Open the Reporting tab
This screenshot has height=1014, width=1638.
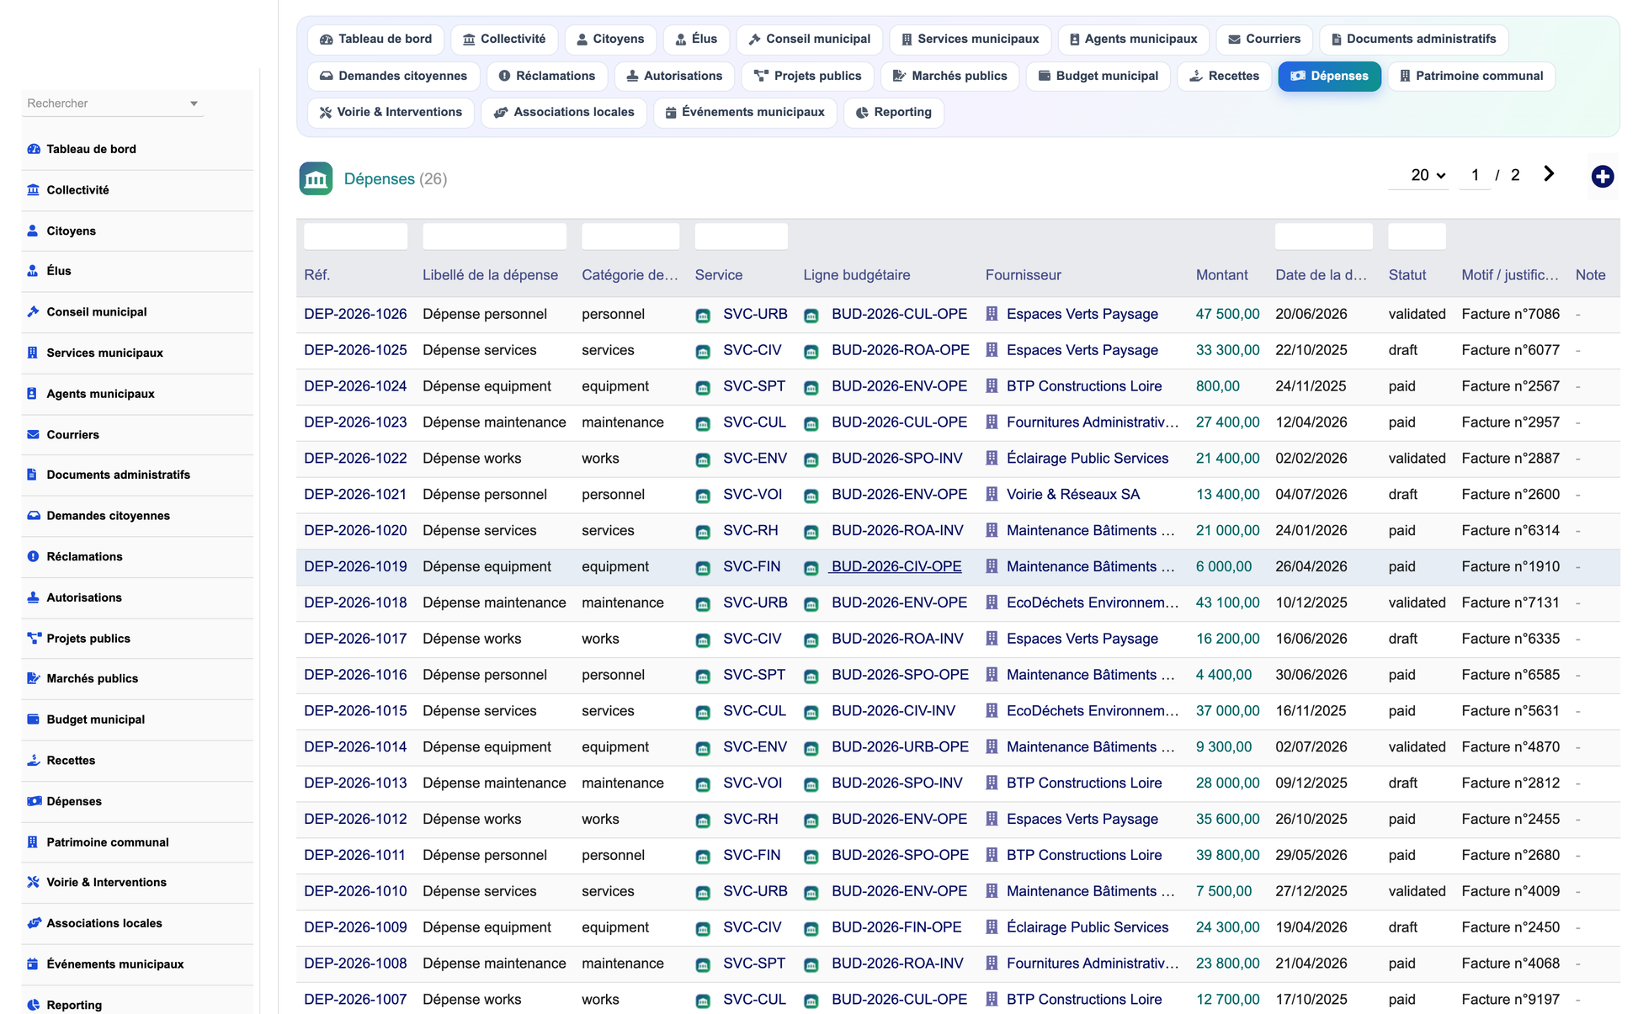pyautogui.click(x=893, y=112)
